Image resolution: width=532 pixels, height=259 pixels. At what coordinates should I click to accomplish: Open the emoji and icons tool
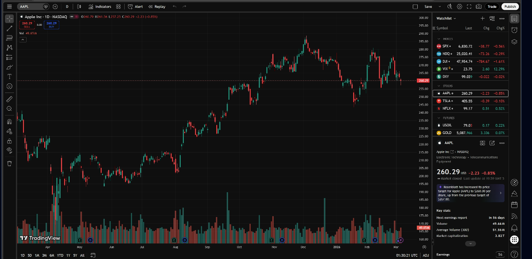pos(9,87)
